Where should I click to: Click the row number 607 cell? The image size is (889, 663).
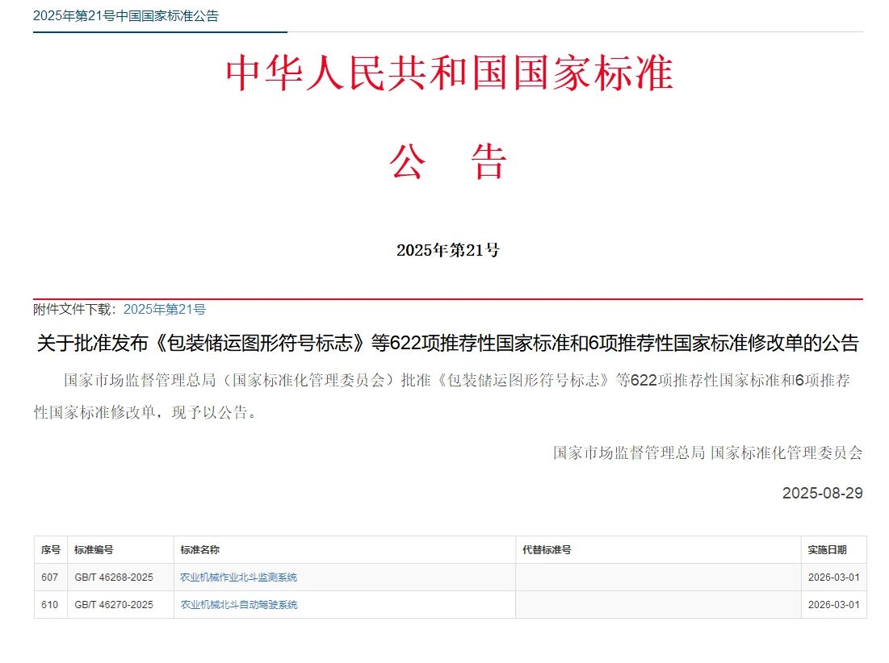point(49,578)
